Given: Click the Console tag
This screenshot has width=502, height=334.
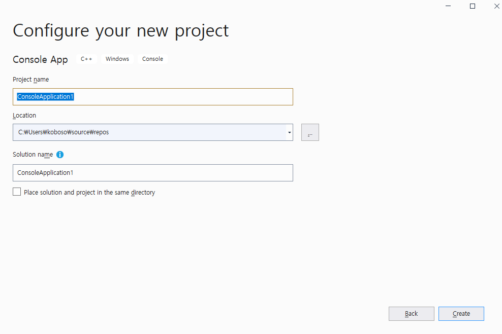Looking at the screenshot, I should (152, 59).
